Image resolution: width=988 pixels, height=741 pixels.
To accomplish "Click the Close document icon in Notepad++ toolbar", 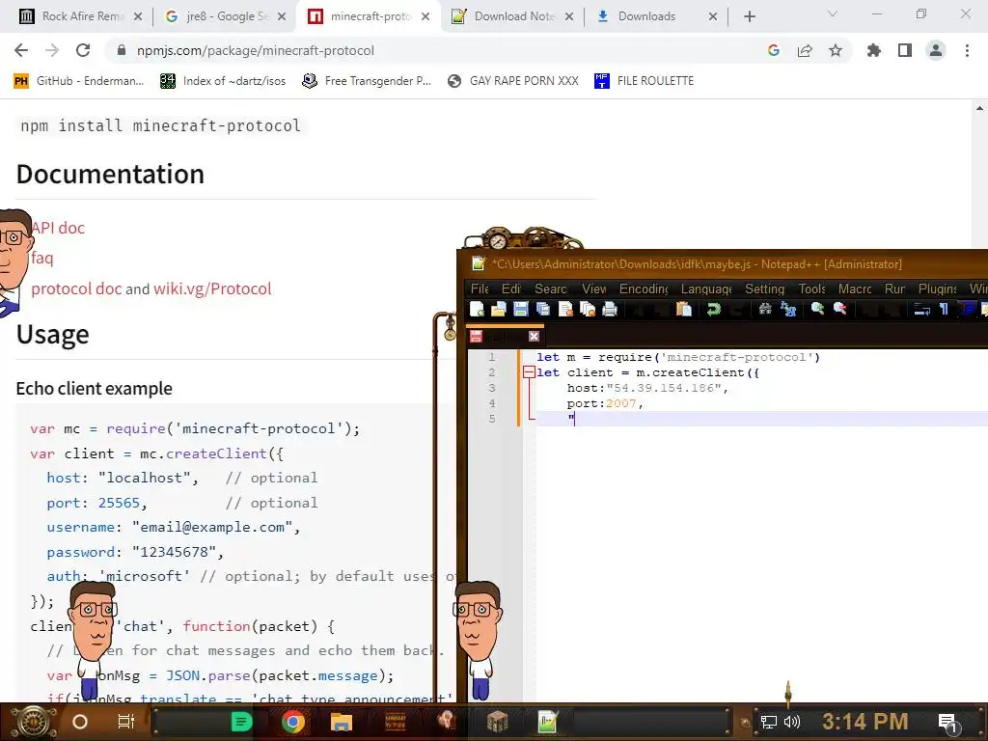I will point(565,309).
